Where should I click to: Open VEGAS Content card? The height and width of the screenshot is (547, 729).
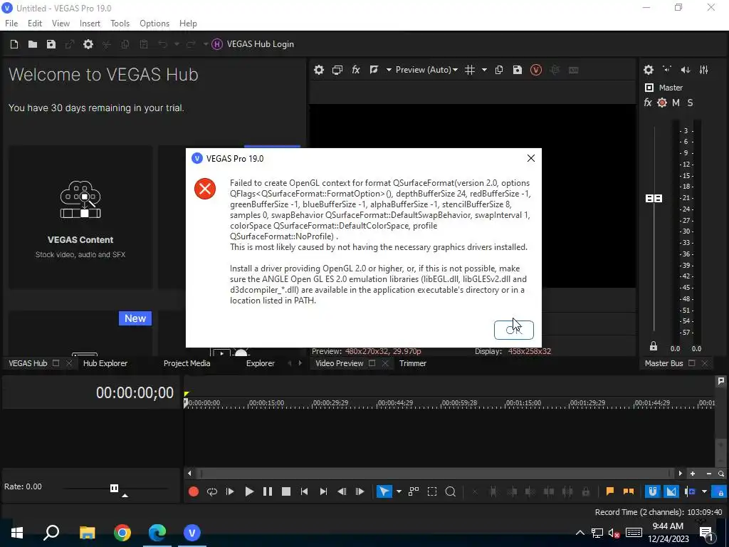pyautogui.click(x=80, y=218)
